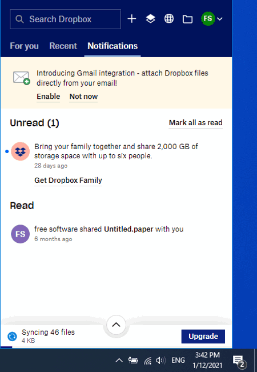
Task: Select the Notifications tab
Action: (x=113, y=46)
